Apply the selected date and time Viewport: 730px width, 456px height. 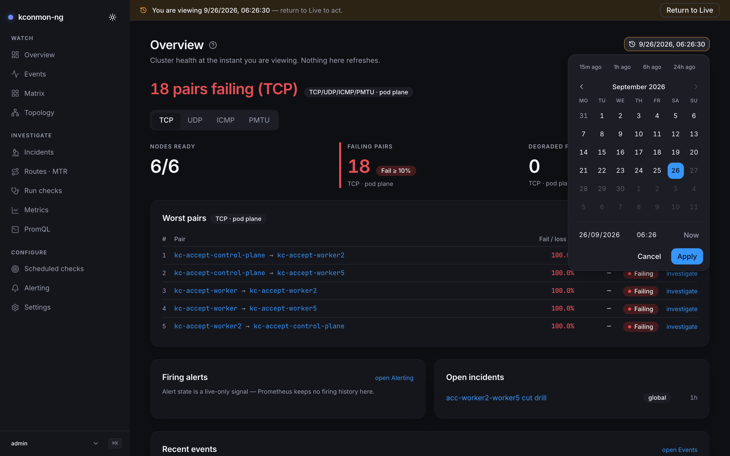[687, 256]
